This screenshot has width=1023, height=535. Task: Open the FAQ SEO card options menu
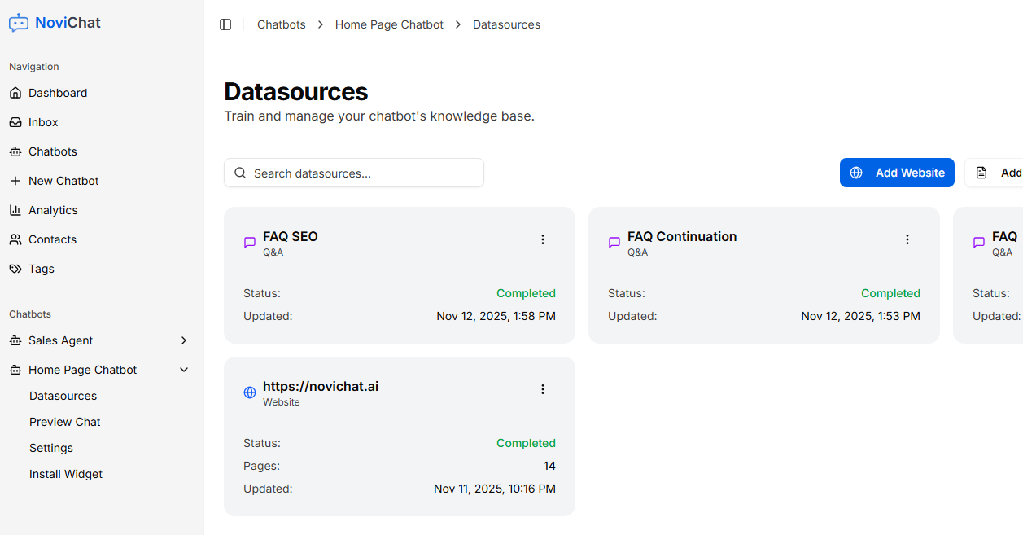coord(543,239)
